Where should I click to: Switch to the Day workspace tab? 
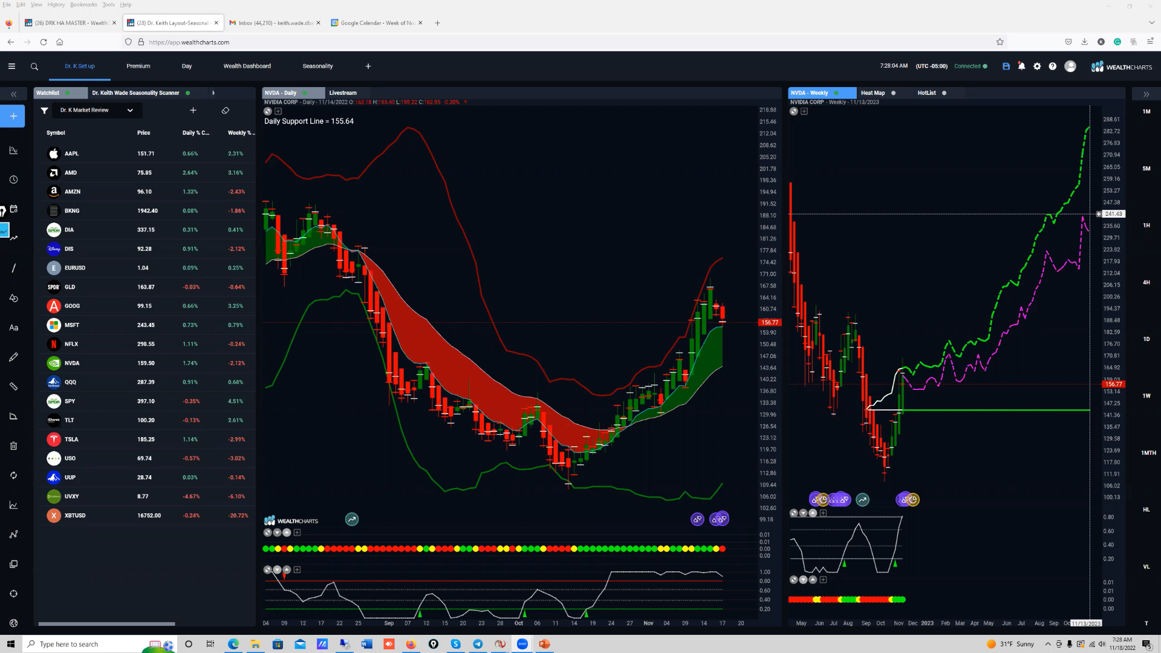click(x=187, y=67)
